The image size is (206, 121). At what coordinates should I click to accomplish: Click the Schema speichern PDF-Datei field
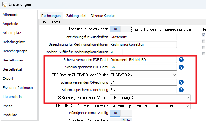click(143, 67)
